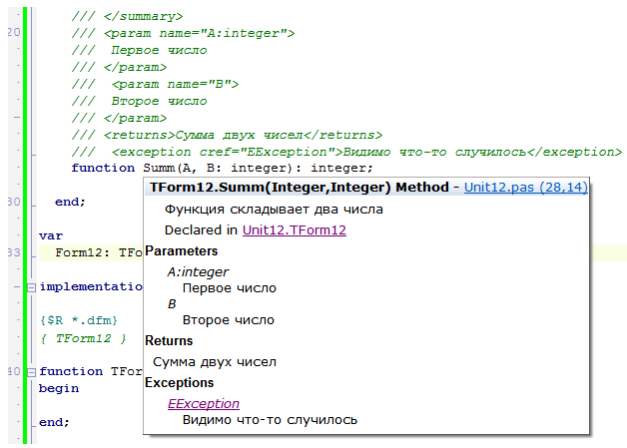Image resolution: width=627 pixels, height=448 pixels.
Task: Click the 'B' parameter name in tooltip
Action: click(172, 304)
